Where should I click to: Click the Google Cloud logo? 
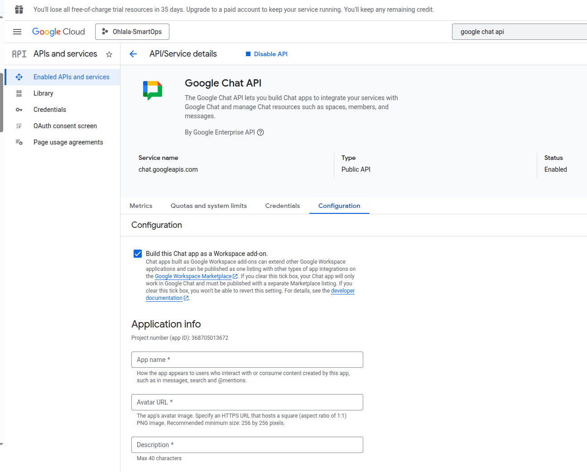[58, 32]
